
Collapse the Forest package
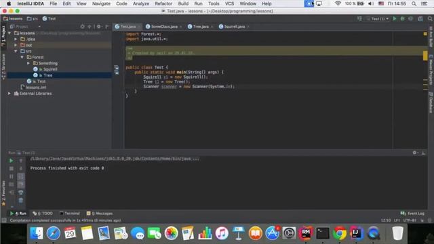tap(22, 57)
